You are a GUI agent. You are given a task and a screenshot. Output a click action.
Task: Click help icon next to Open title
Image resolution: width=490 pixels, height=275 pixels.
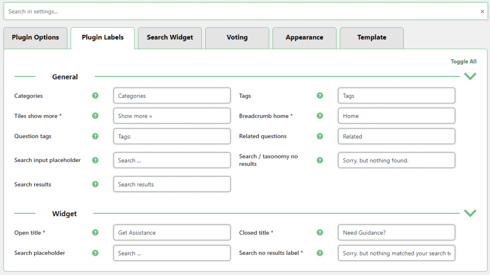click(95, 233)
